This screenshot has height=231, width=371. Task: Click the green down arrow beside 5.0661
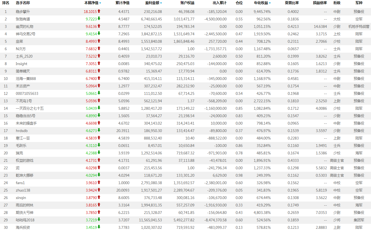pyautogui.click(x=99, y=93)
